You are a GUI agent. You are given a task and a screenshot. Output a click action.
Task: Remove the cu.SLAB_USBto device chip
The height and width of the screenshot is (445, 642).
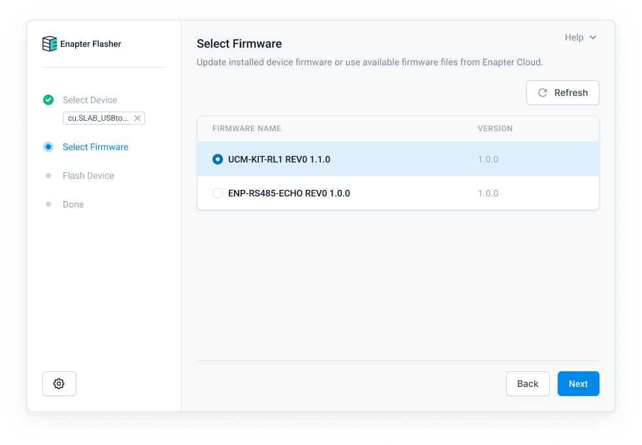(137, 118)
